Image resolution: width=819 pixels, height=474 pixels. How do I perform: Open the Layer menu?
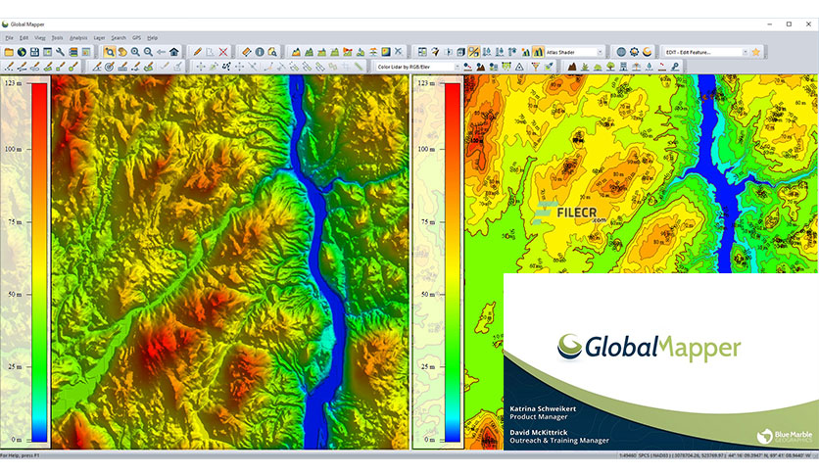tap(99, 37)
